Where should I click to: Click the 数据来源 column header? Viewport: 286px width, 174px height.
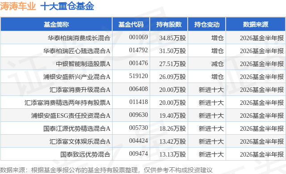[256, 25]
